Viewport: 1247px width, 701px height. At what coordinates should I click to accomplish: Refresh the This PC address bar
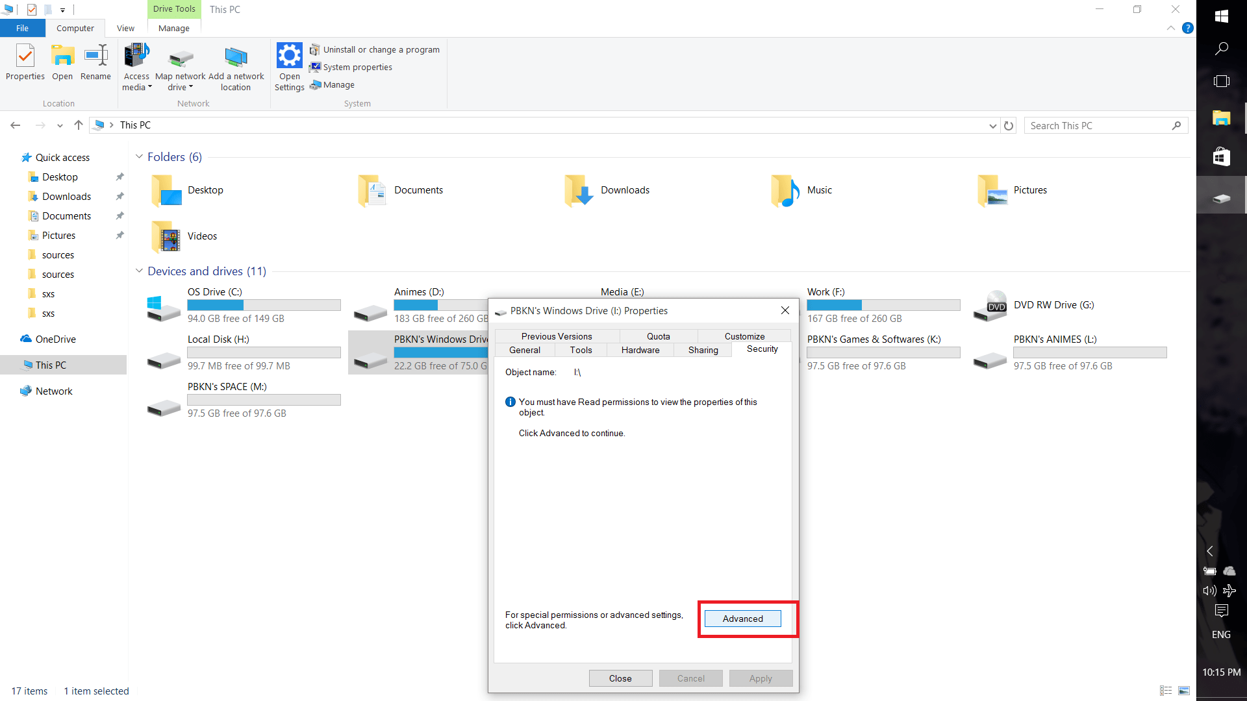pos(1009,126)
